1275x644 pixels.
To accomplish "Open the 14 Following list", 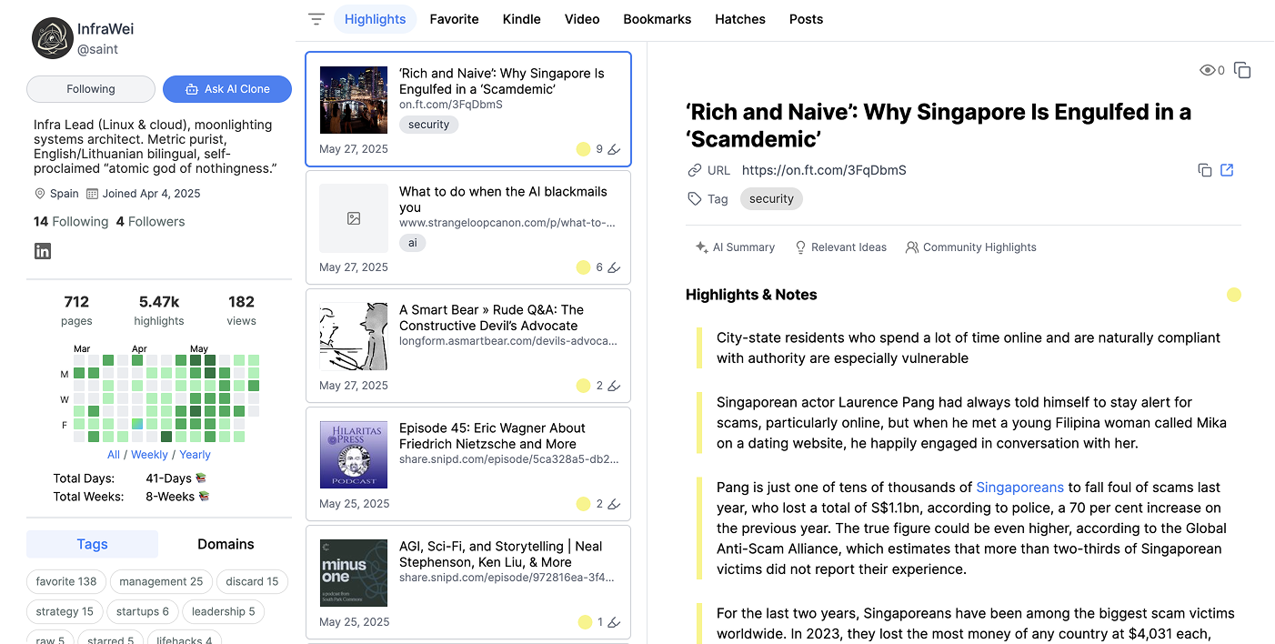I will (x=71, y=222).
